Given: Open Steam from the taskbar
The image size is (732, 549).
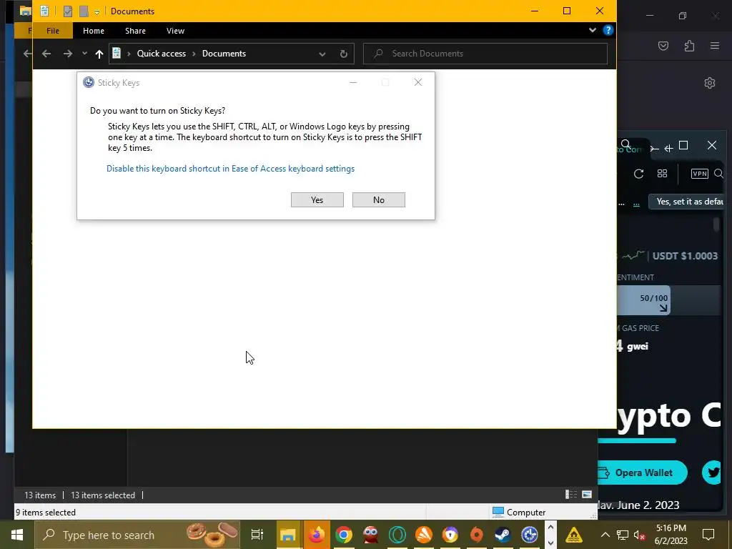Looking at the screenshot, I should pyautogui.click(x=503, y=535).
